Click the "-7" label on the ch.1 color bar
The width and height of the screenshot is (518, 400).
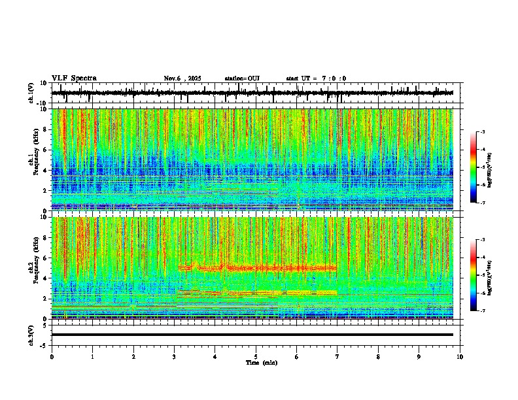point(482,203)
